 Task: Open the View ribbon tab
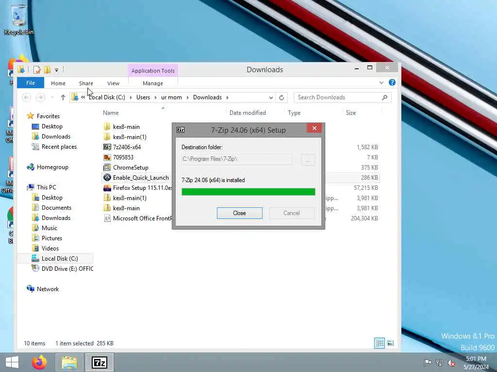click(x=113, y=83)
